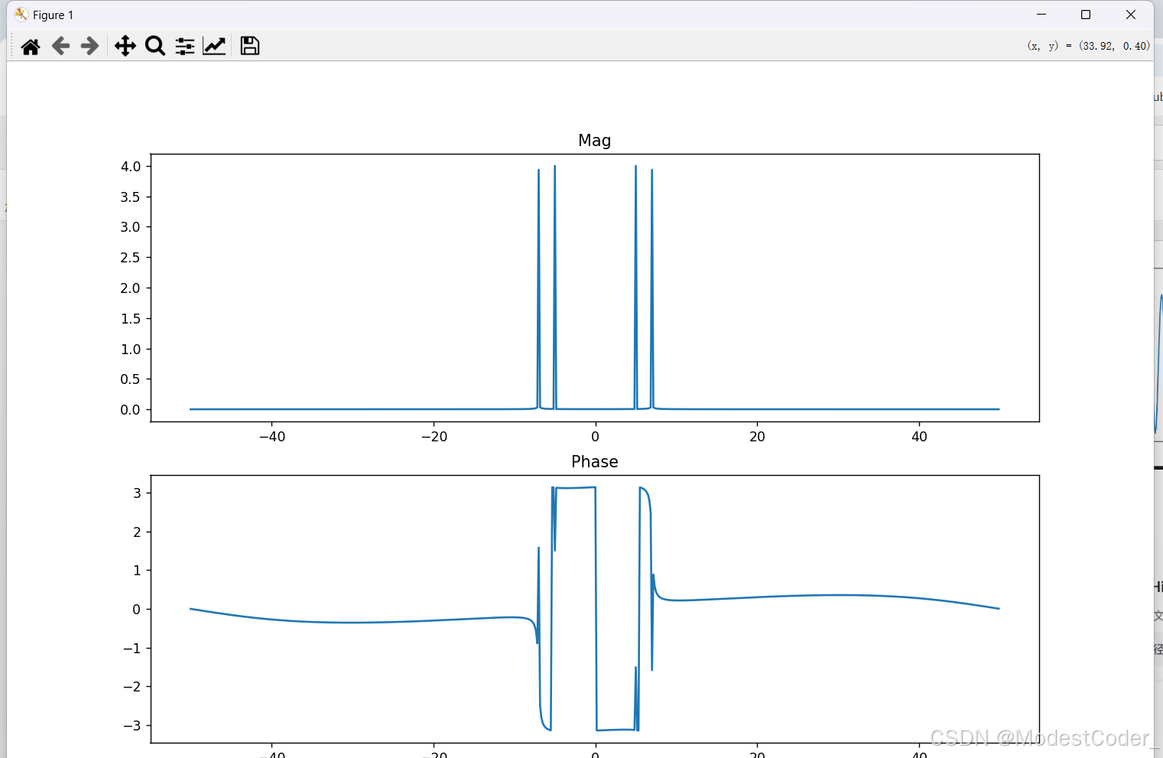Click the 3 y-axis label in the Phase plot
1163x758 pixels.
138,493
